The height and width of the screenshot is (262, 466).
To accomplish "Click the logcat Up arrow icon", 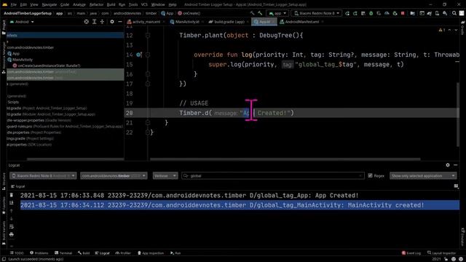I will pos(12,211).
